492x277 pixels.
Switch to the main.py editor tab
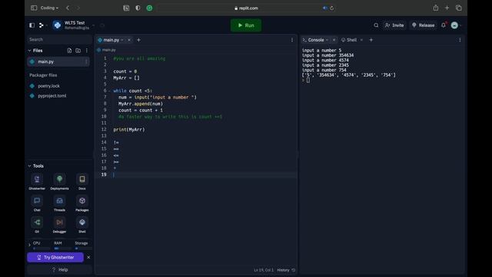[x=111, y=40]
